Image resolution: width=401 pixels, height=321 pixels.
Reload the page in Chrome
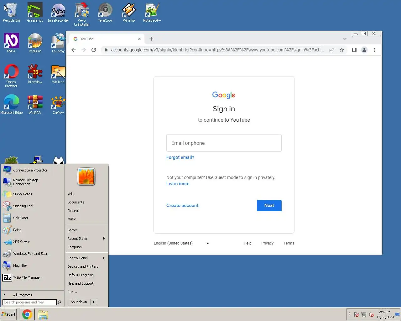click(x=94, y=50)
